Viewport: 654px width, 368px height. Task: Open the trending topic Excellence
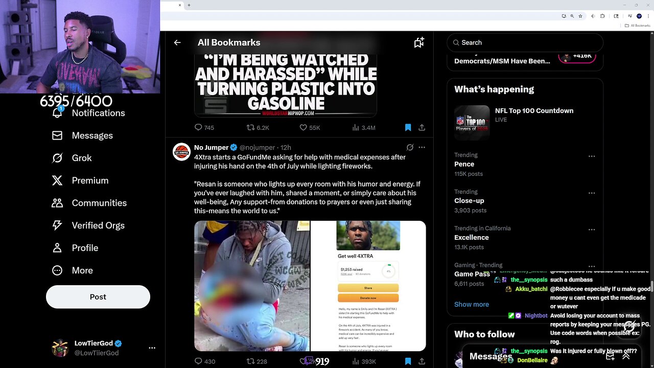[x=472, y=238]
